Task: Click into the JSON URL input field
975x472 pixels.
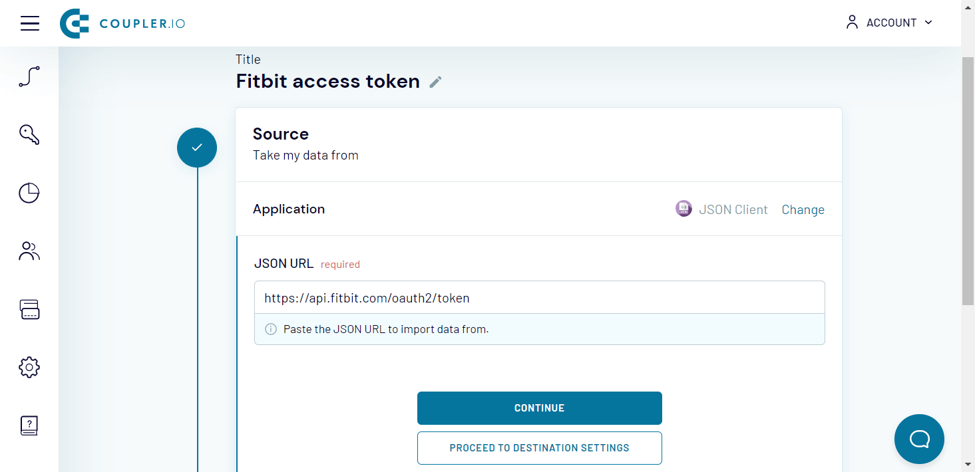Action: (x=540, y=298)
